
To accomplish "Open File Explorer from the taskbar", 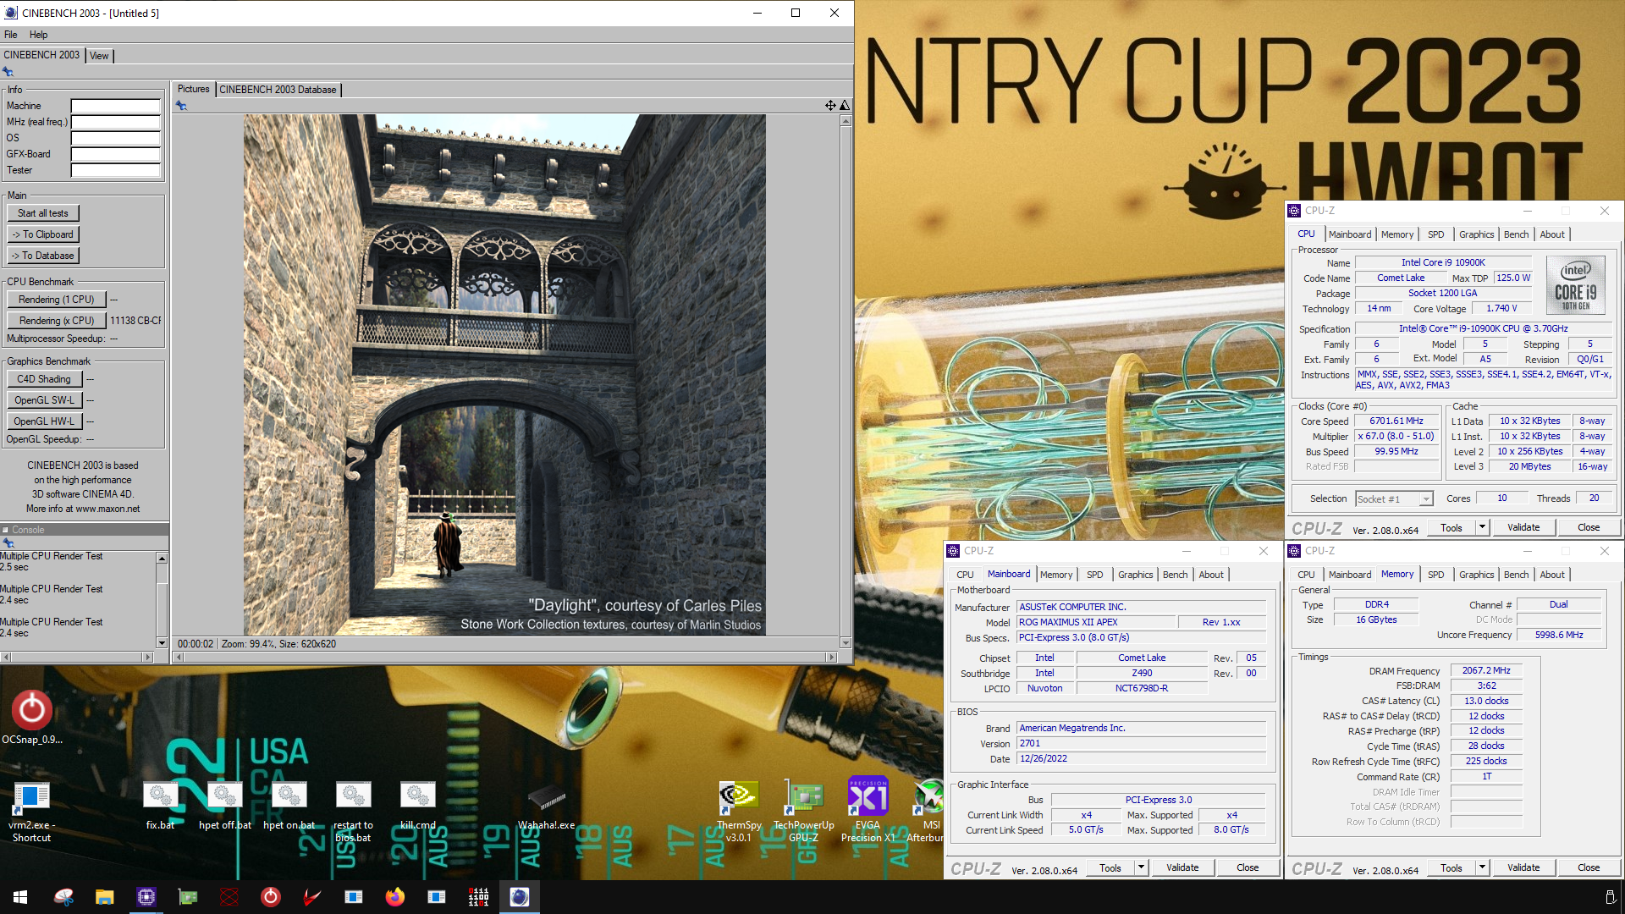I will point(104,897).
